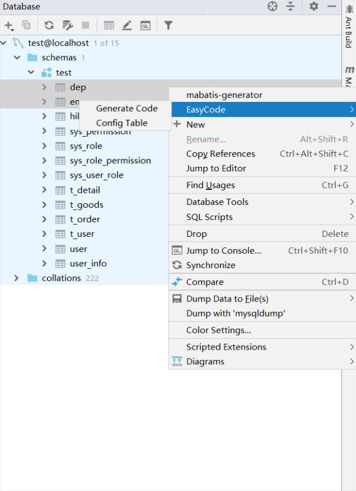Open the table editor grid icon
The width and height of the screenshot is (356, 491).
tap(109, 25)
